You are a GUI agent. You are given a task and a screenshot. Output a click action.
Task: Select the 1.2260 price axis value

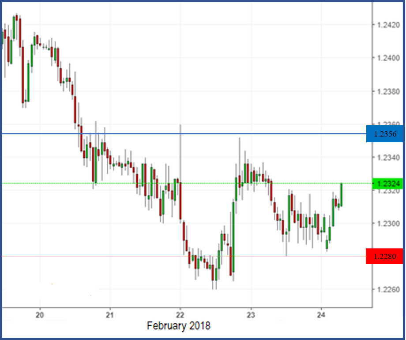[x=388, y=290]
